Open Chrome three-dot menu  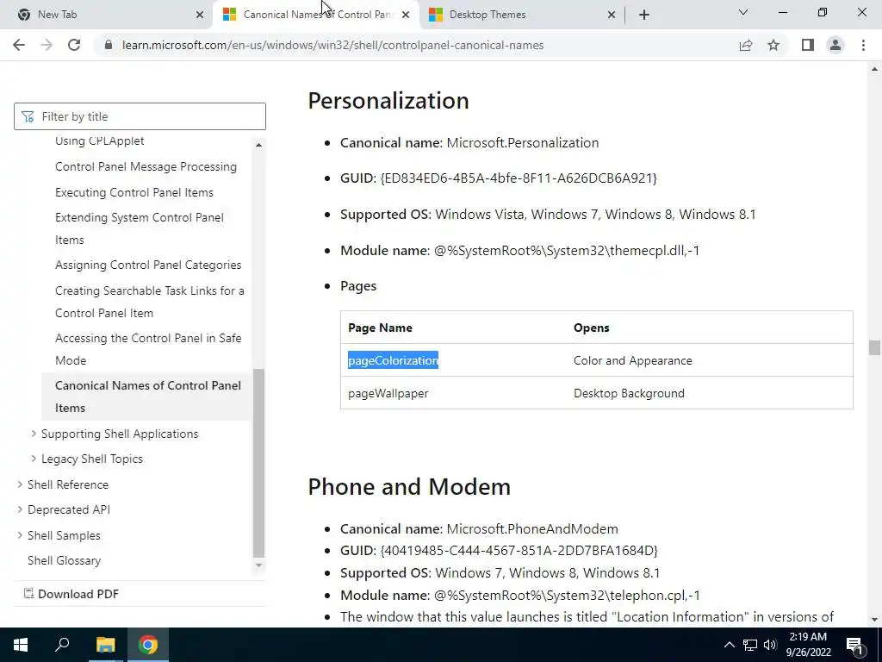tap(863, 45)
